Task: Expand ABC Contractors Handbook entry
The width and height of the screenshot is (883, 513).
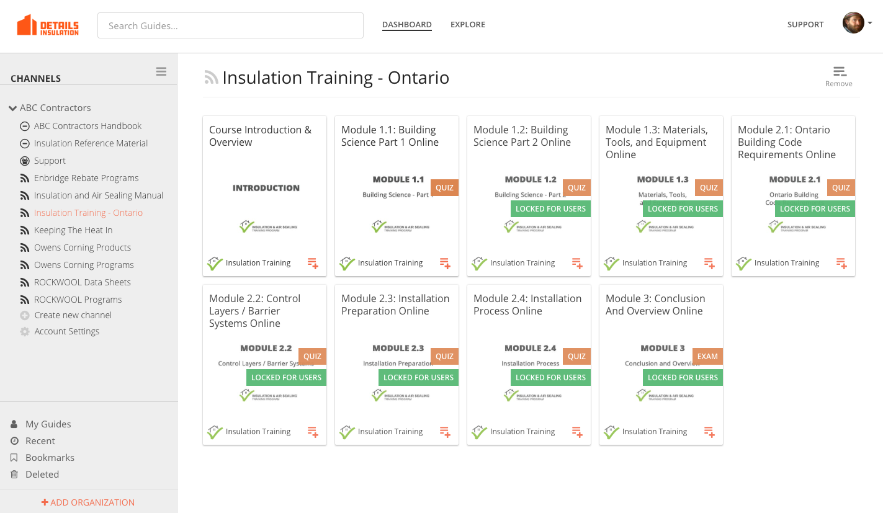Action: 25,126
